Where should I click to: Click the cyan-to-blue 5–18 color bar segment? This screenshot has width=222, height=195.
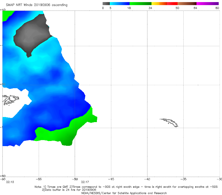pyautogui.click(x=120, y=4)
